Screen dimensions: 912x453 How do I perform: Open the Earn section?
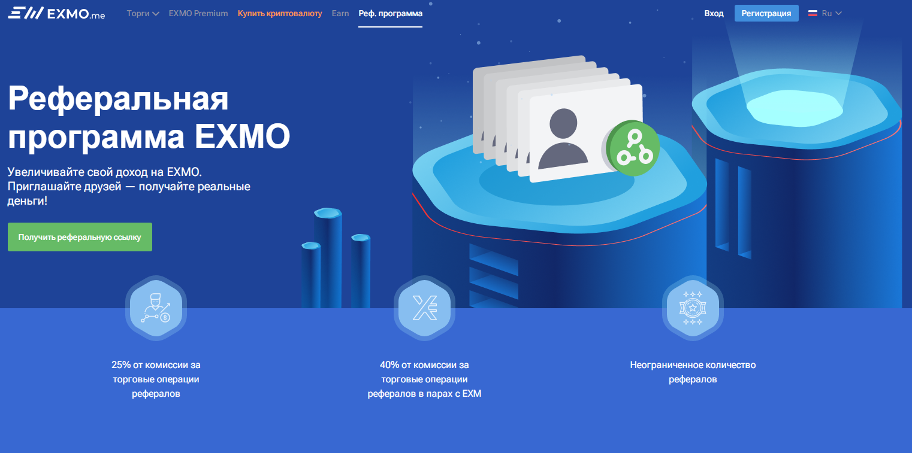coord(340,13)
